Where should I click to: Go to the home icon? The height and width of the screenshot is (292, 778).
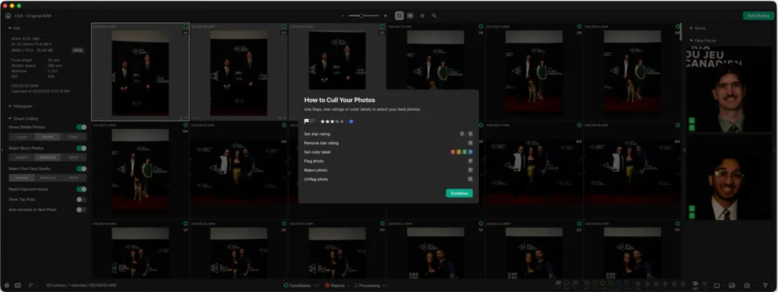[x=8, y=16]
